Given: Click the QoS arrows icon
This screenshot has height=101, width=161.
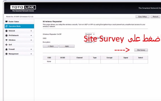Looking at the screenshot, I should tap(6, 45).
